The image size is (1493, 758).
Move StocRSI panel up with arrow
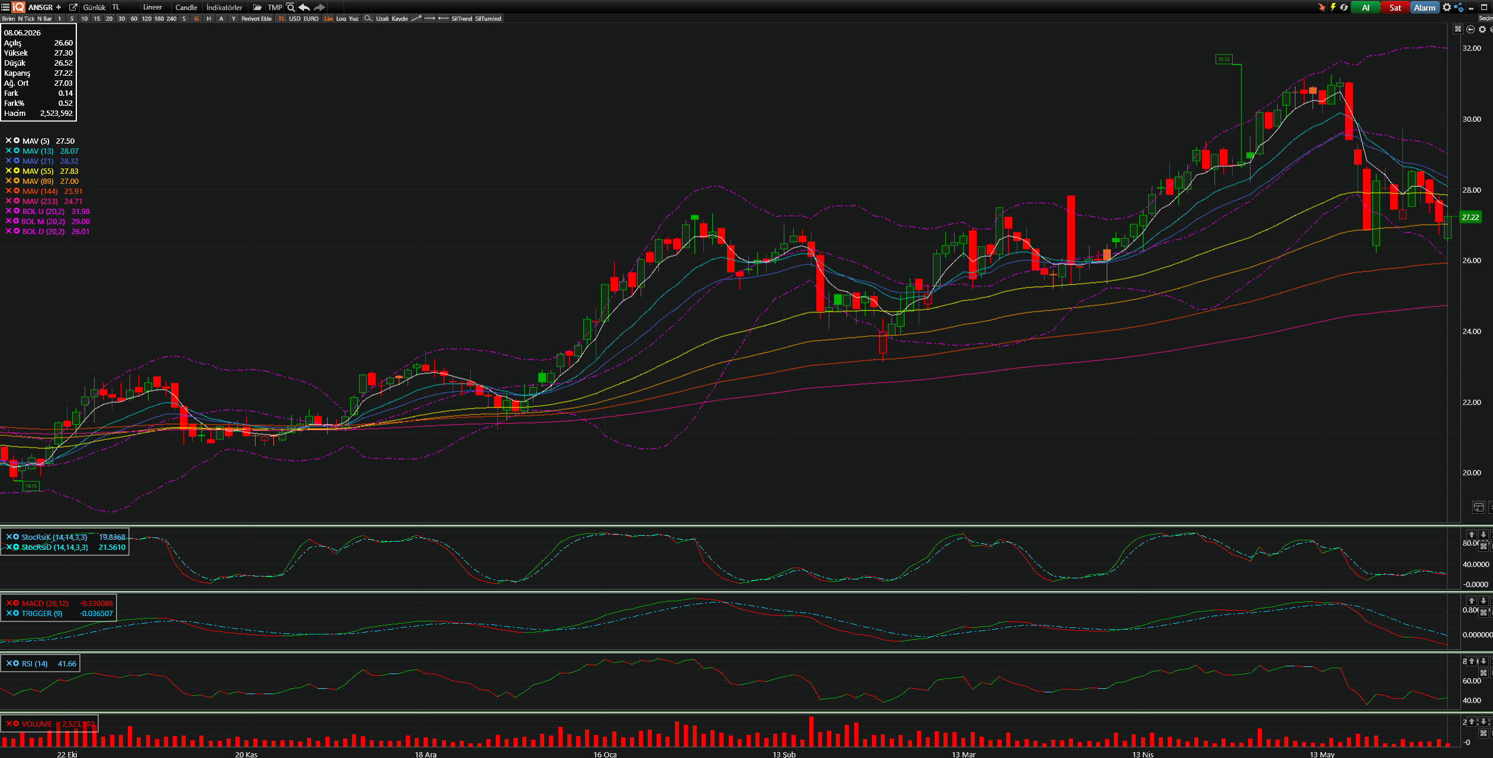pyautogui.click(x=1472, y=535)
